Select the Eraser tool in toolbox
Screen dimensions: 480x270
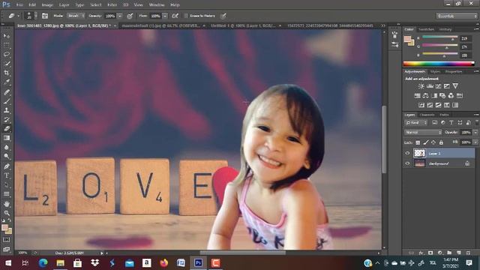tap(7, 129)
